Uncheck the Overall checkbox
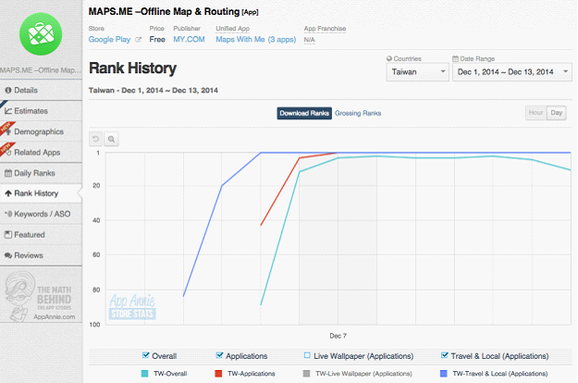Screen dimensions: 578x383 (145, 355)
